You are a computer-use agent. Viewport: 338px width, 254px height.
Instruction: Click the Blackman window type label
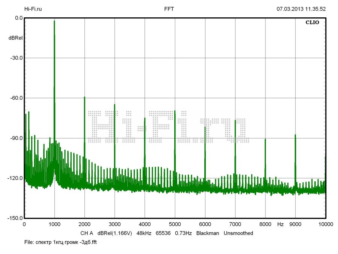[208, 233]
